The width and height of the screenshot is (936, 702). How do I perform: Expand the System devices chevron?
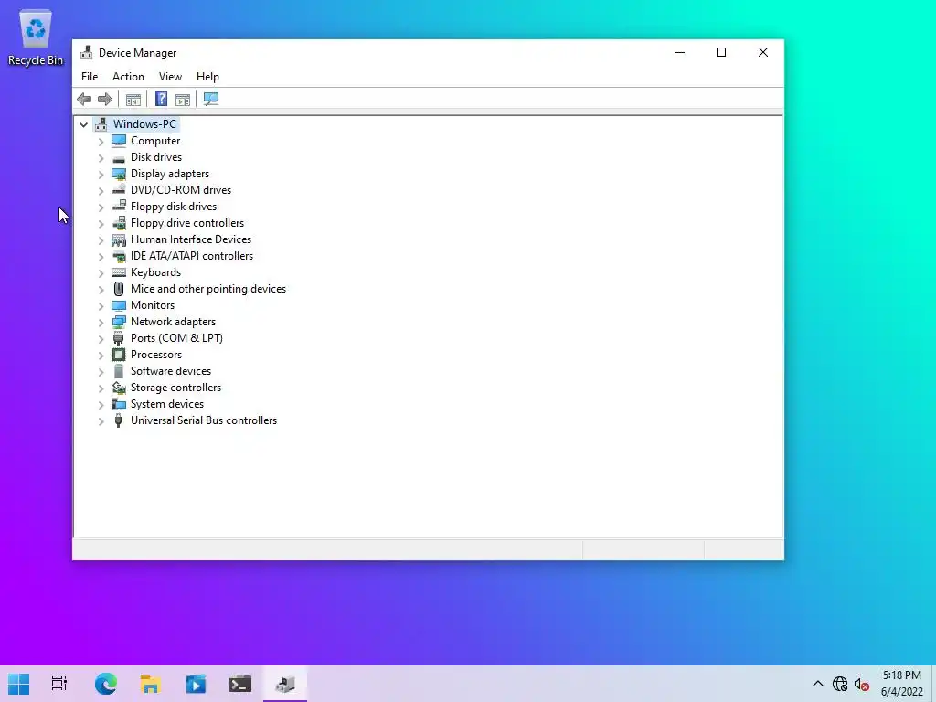point(101,405)
